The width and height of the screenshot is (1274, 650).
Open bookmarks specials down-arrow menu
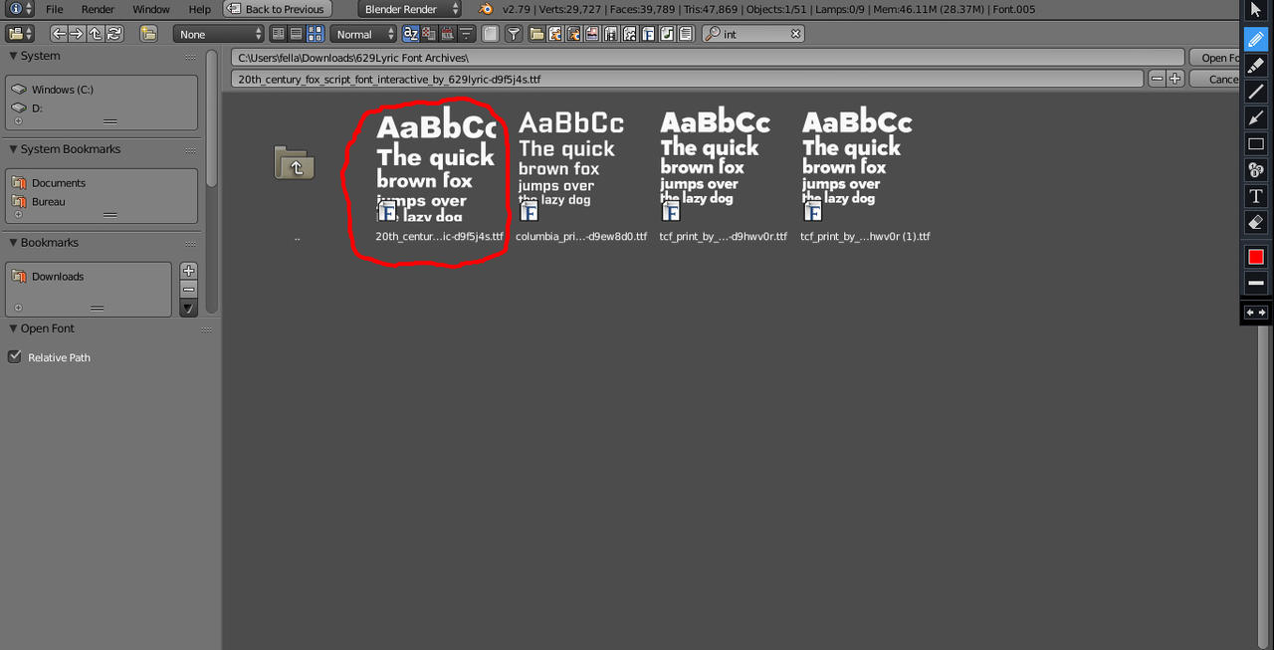(x=188, y=309)
